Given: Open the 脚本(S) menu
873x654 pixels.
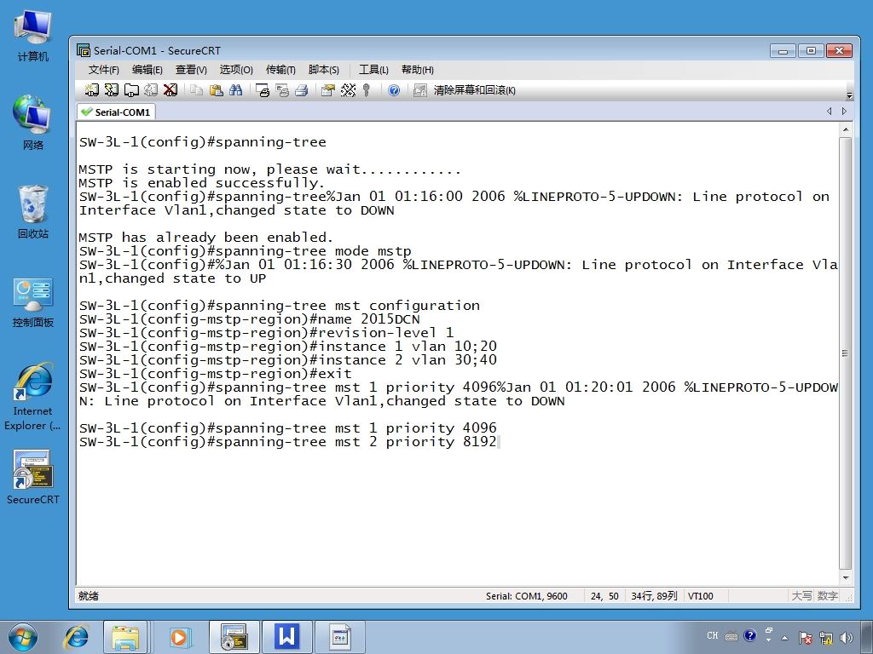Looking at the screenshot, I should click(x=323, y=70).
